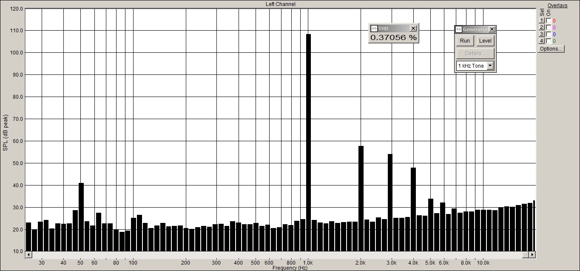The image size is (580, 271).
Task: Close the Generator window
Action: 492,29
